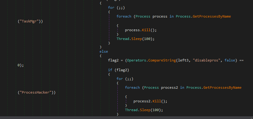Click the Process type before variable process2
Image resolution: width=253 pixels, height=119 pixels.
151,88
